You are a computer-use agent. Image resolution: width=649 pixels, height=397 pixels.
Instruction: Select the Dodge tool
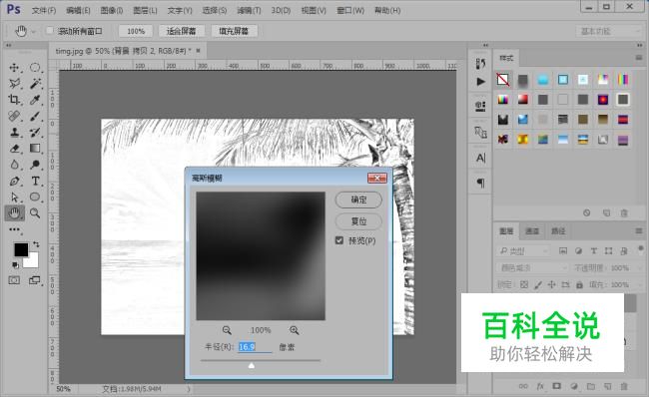tap(35, 165)
